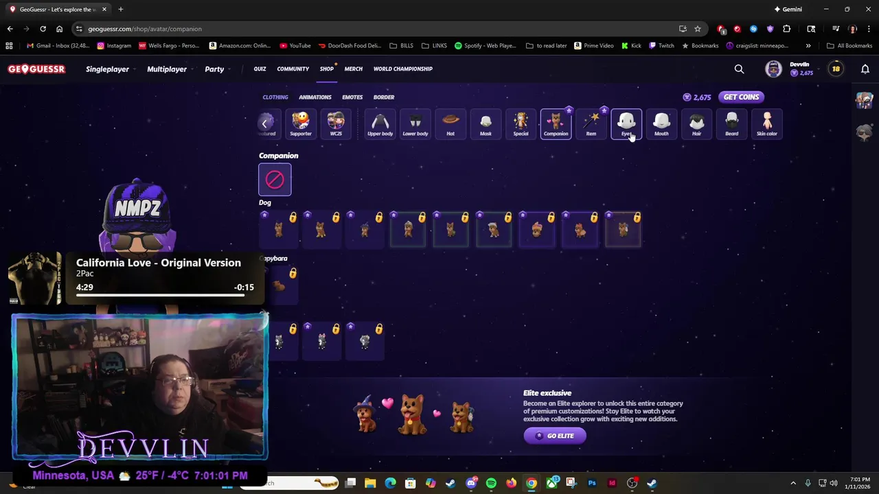The image size is (879, 494).
Task: Bookmark this page with the star
Action: point(698,29)
